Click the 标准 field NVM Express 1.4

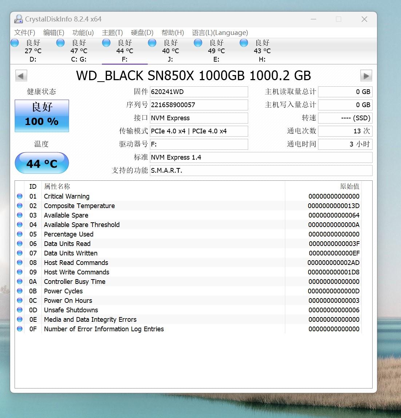261,157
